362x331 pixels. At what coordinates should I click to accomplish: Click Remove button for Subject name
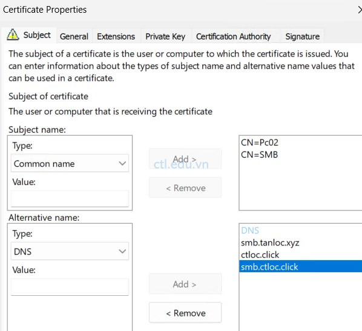(x=185, y=187)
